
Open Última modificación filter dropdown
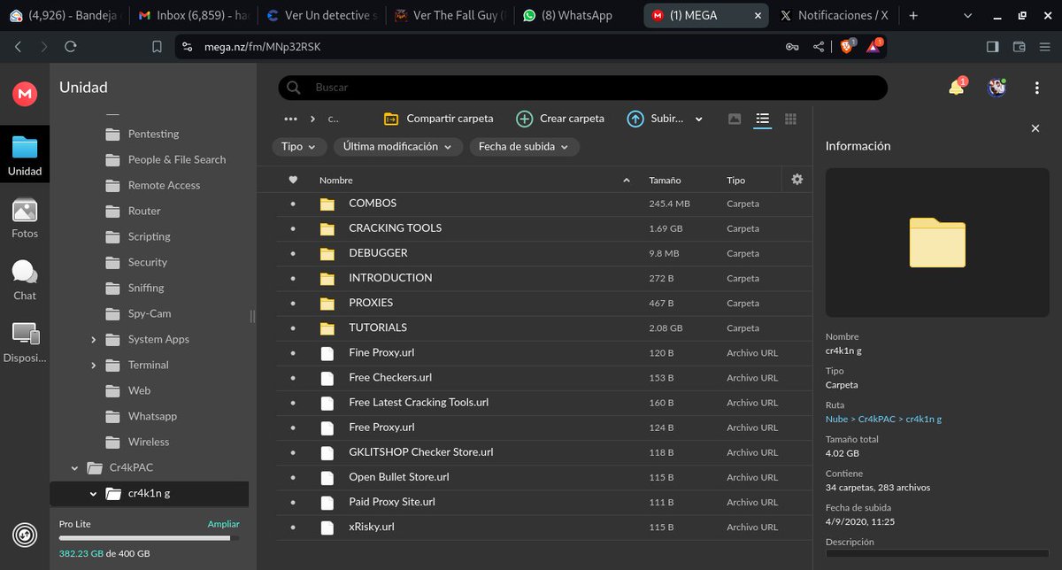pyautogui.click(x=397, y=147)
